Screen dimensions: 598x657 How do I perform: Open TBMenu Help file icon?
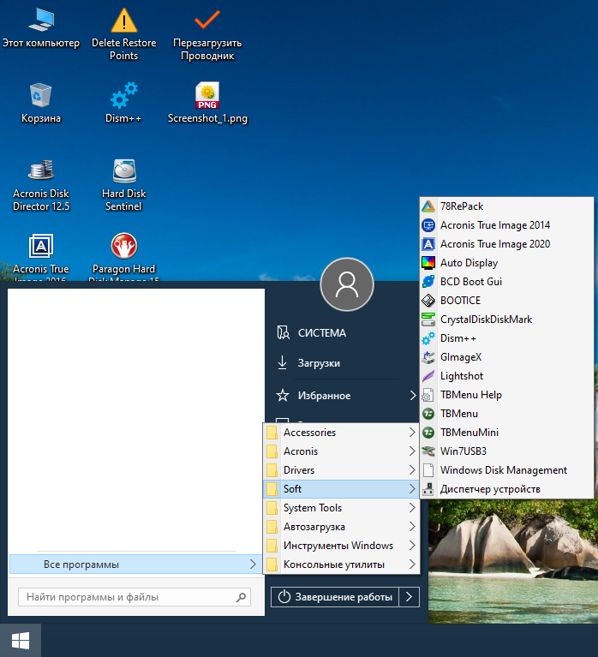tap(428, 395)
